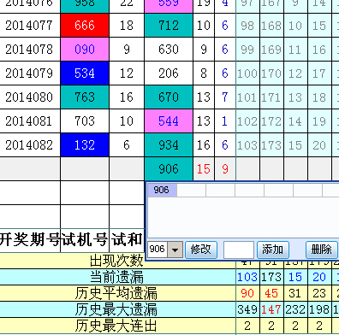
Task: Select the pink 544 cell for 2014081
Action: tap(169, 121)
